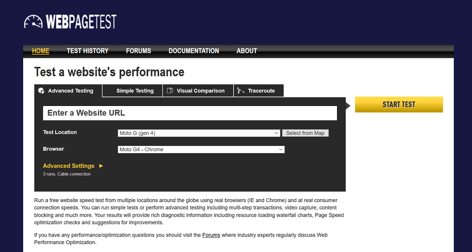The image size is (472, 252).
Task: Click the Select from Map button
Action: click(x=305, y=133)
